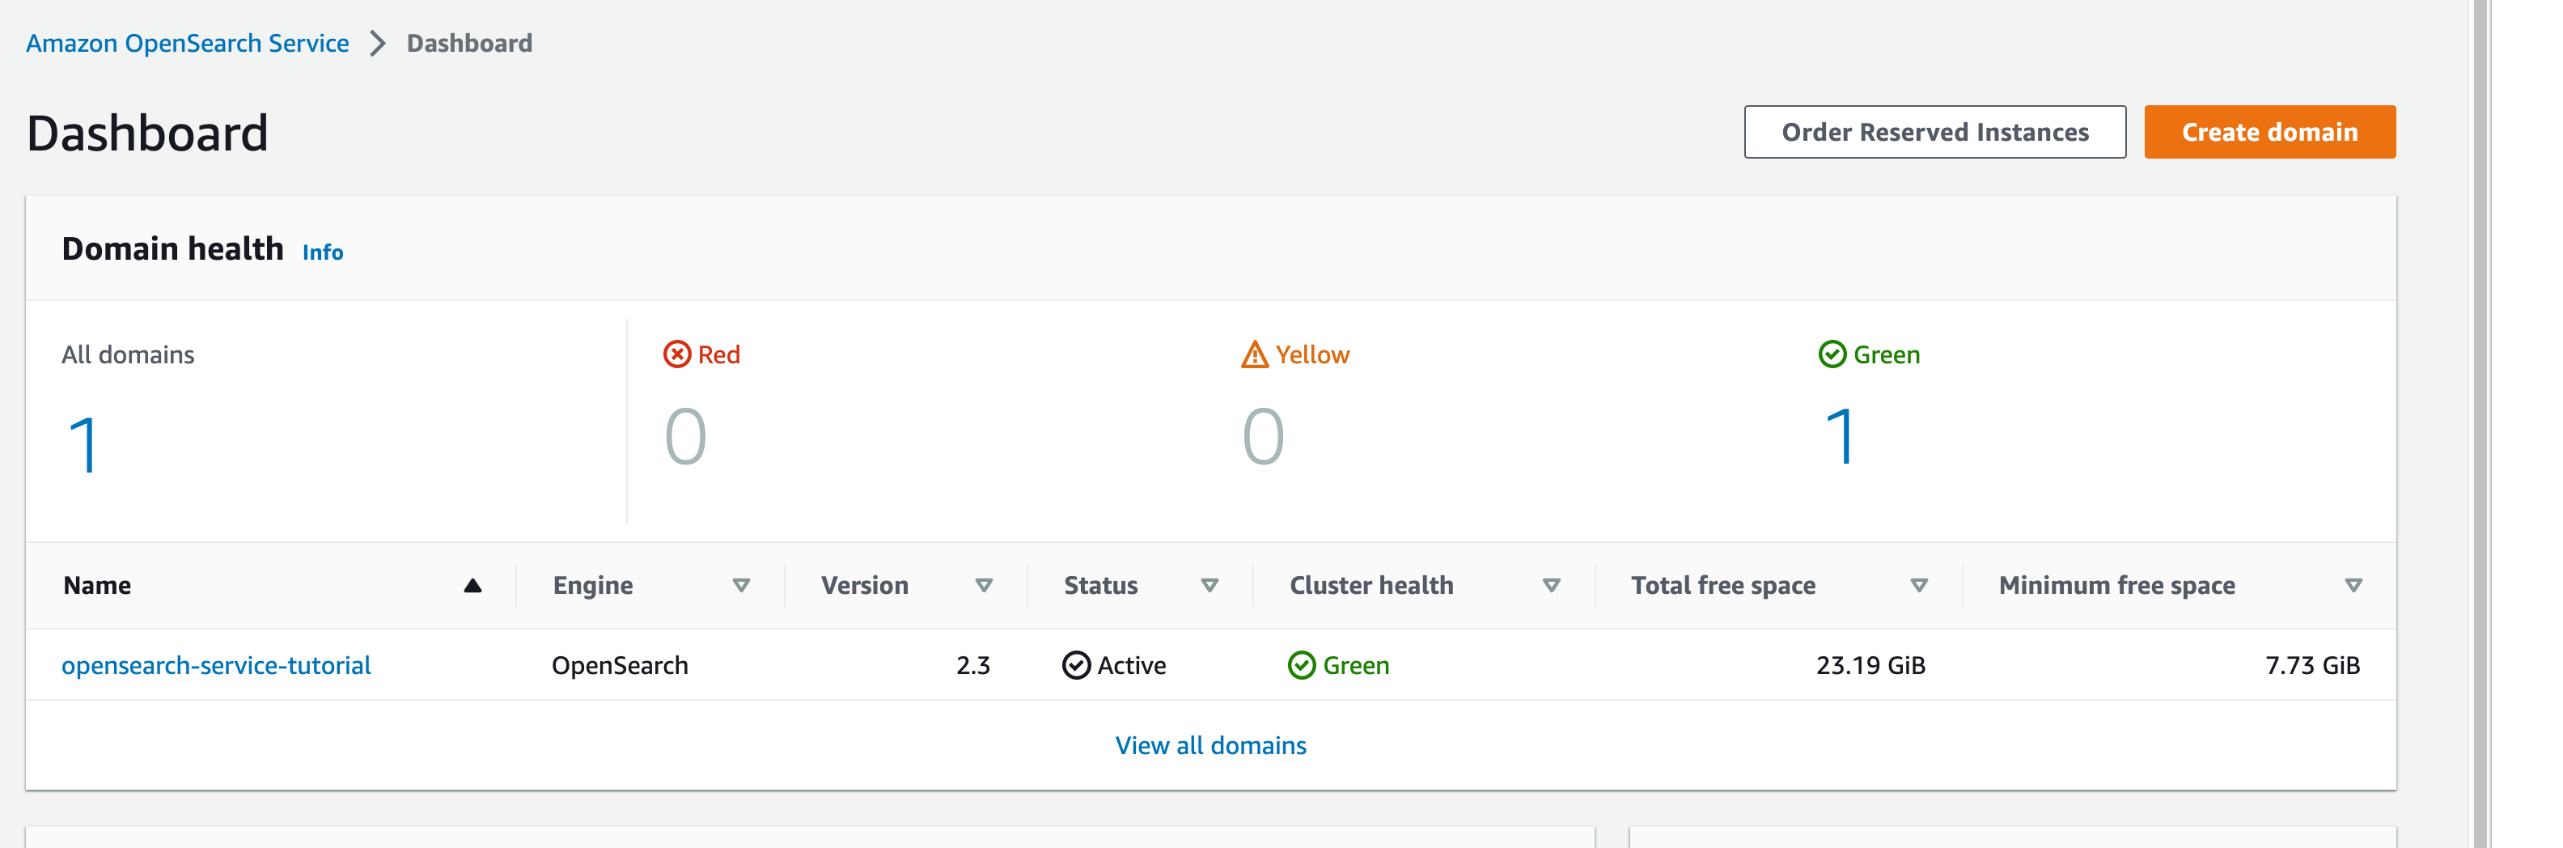Click the Active status check icon

1075,665
